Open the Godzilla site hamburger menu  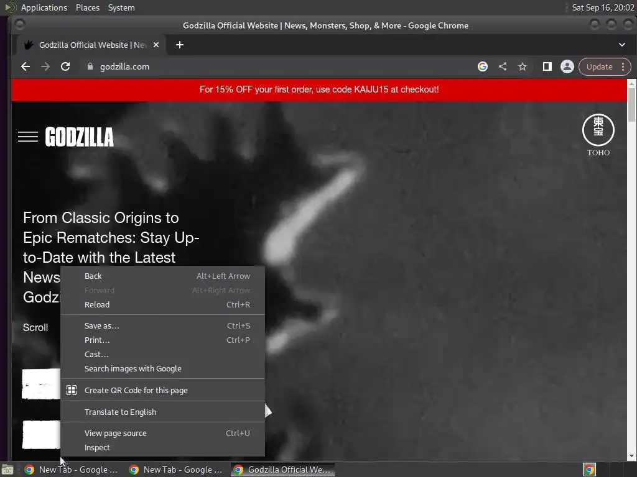point(28,137)
